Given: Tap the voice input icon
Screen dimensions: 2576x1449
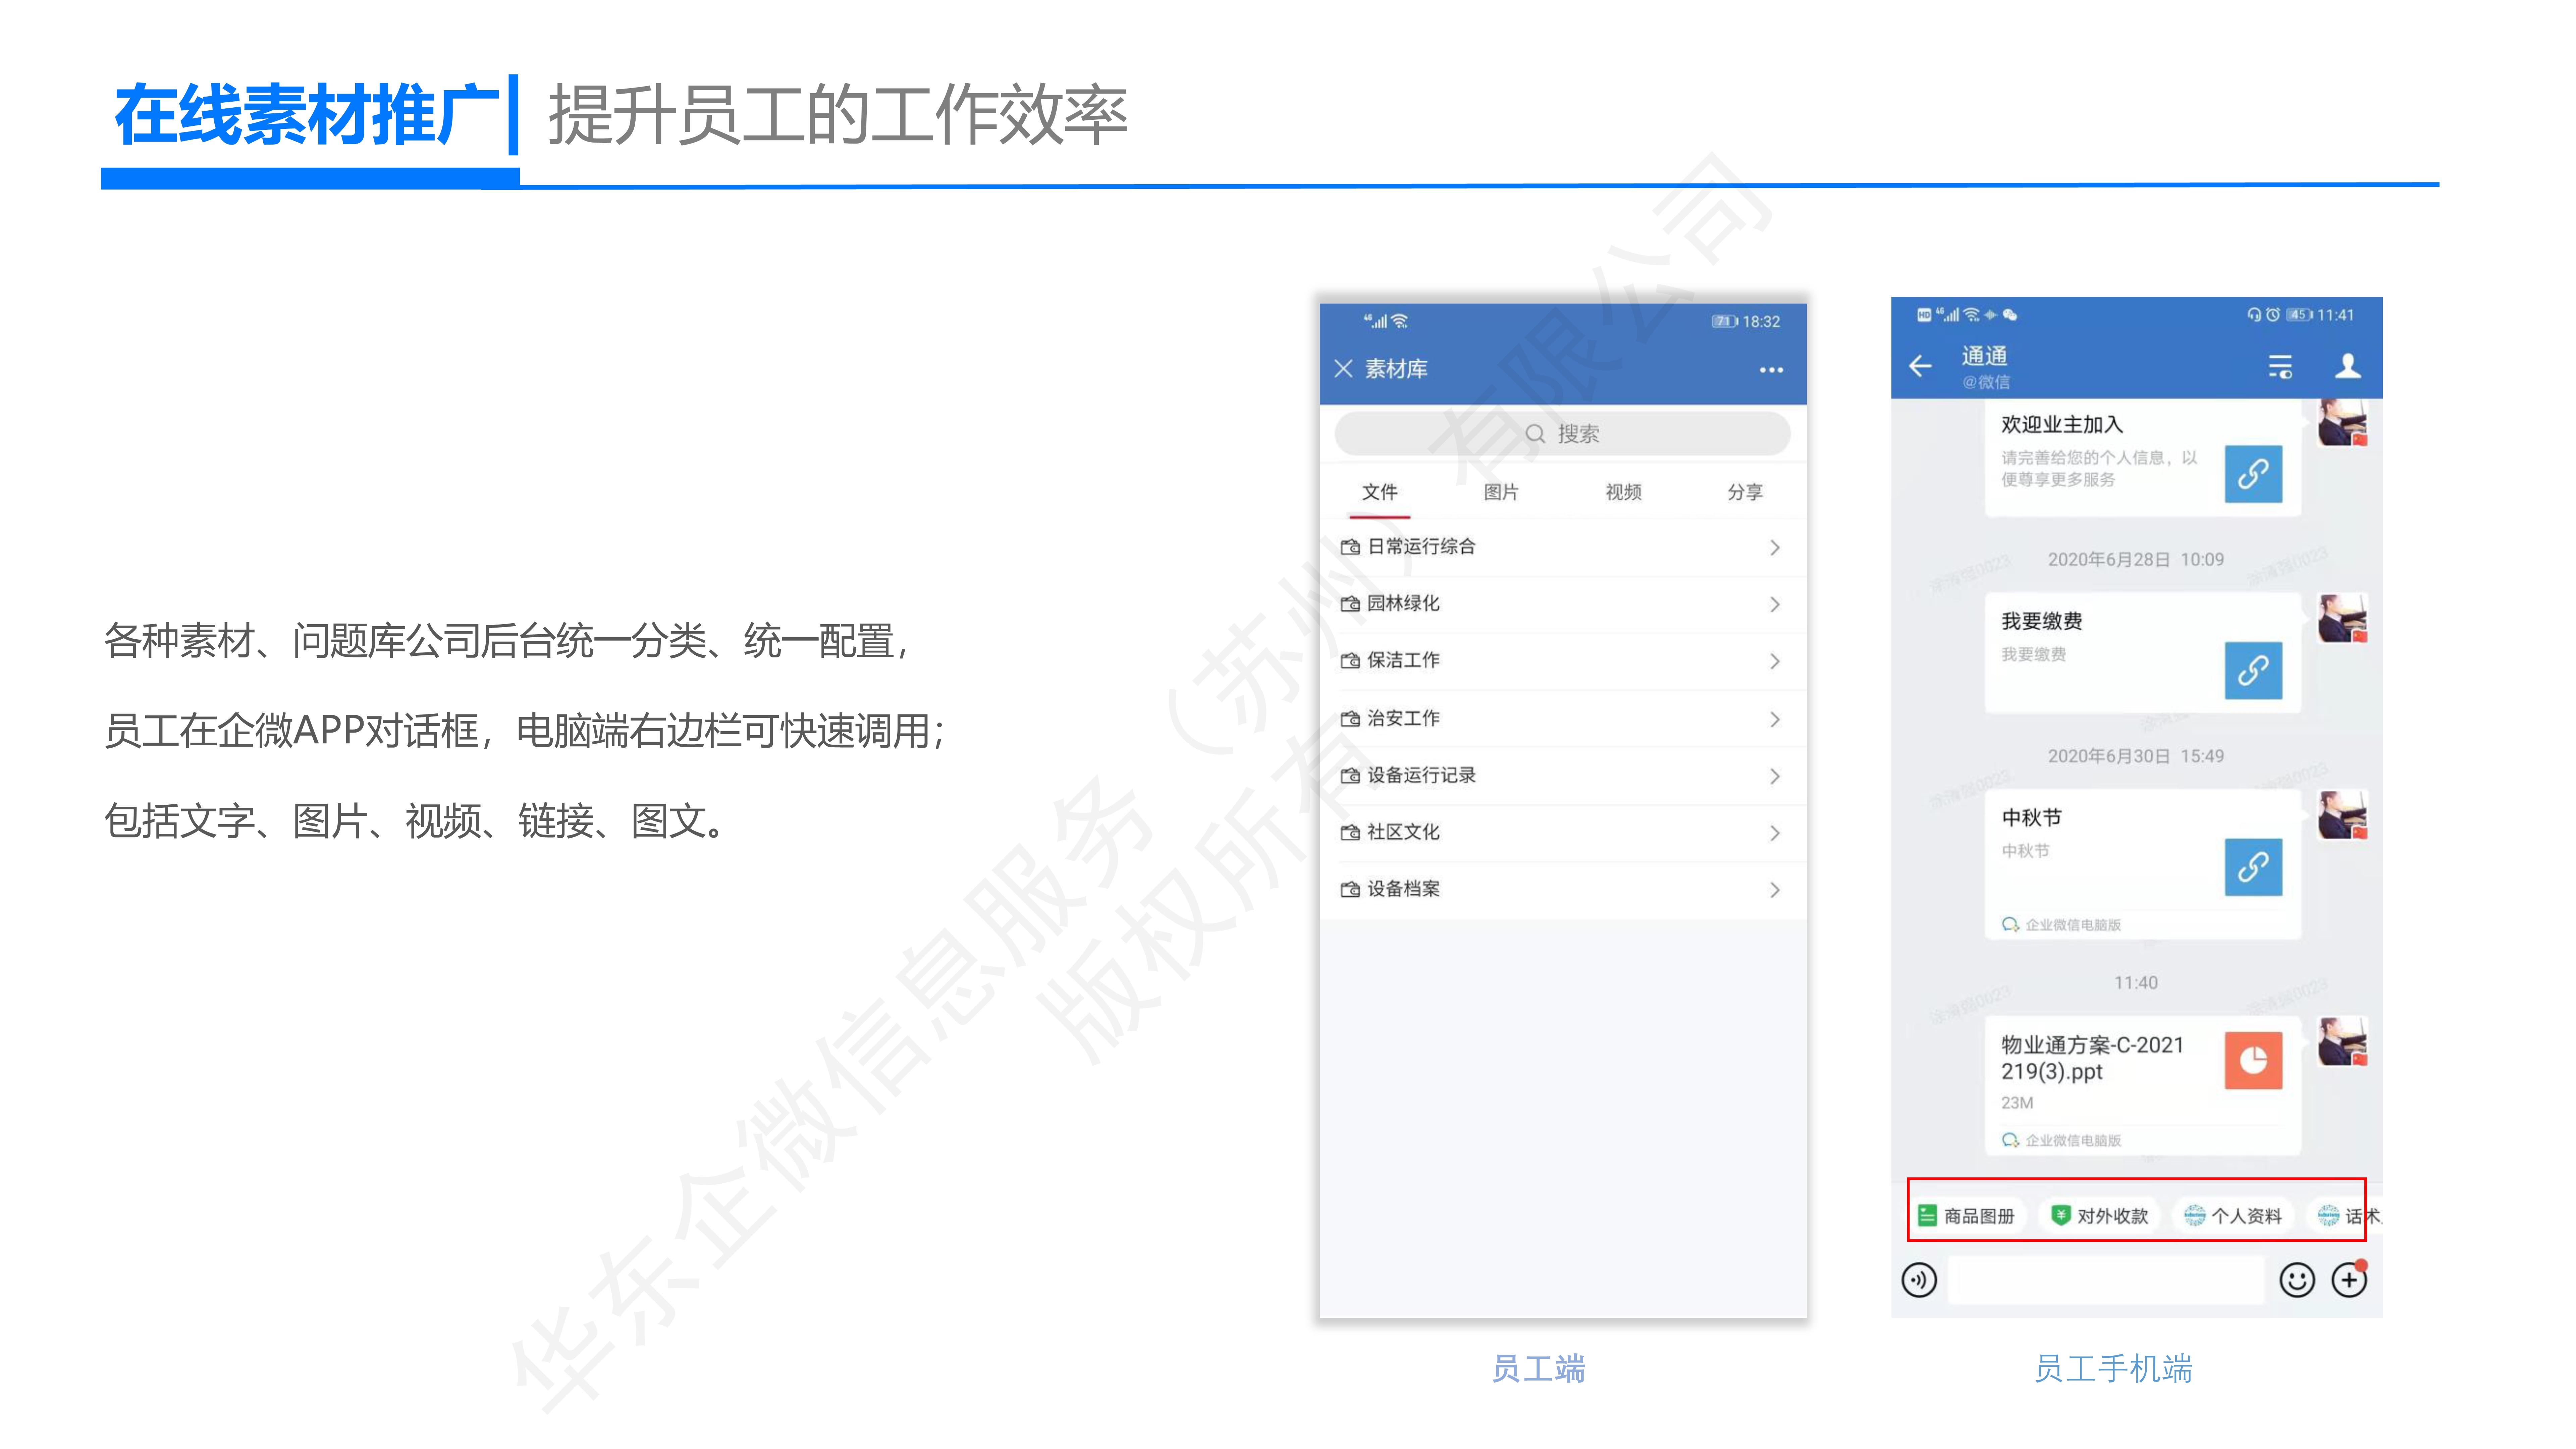Looking at the screenshot, I should point(1919,1280).
